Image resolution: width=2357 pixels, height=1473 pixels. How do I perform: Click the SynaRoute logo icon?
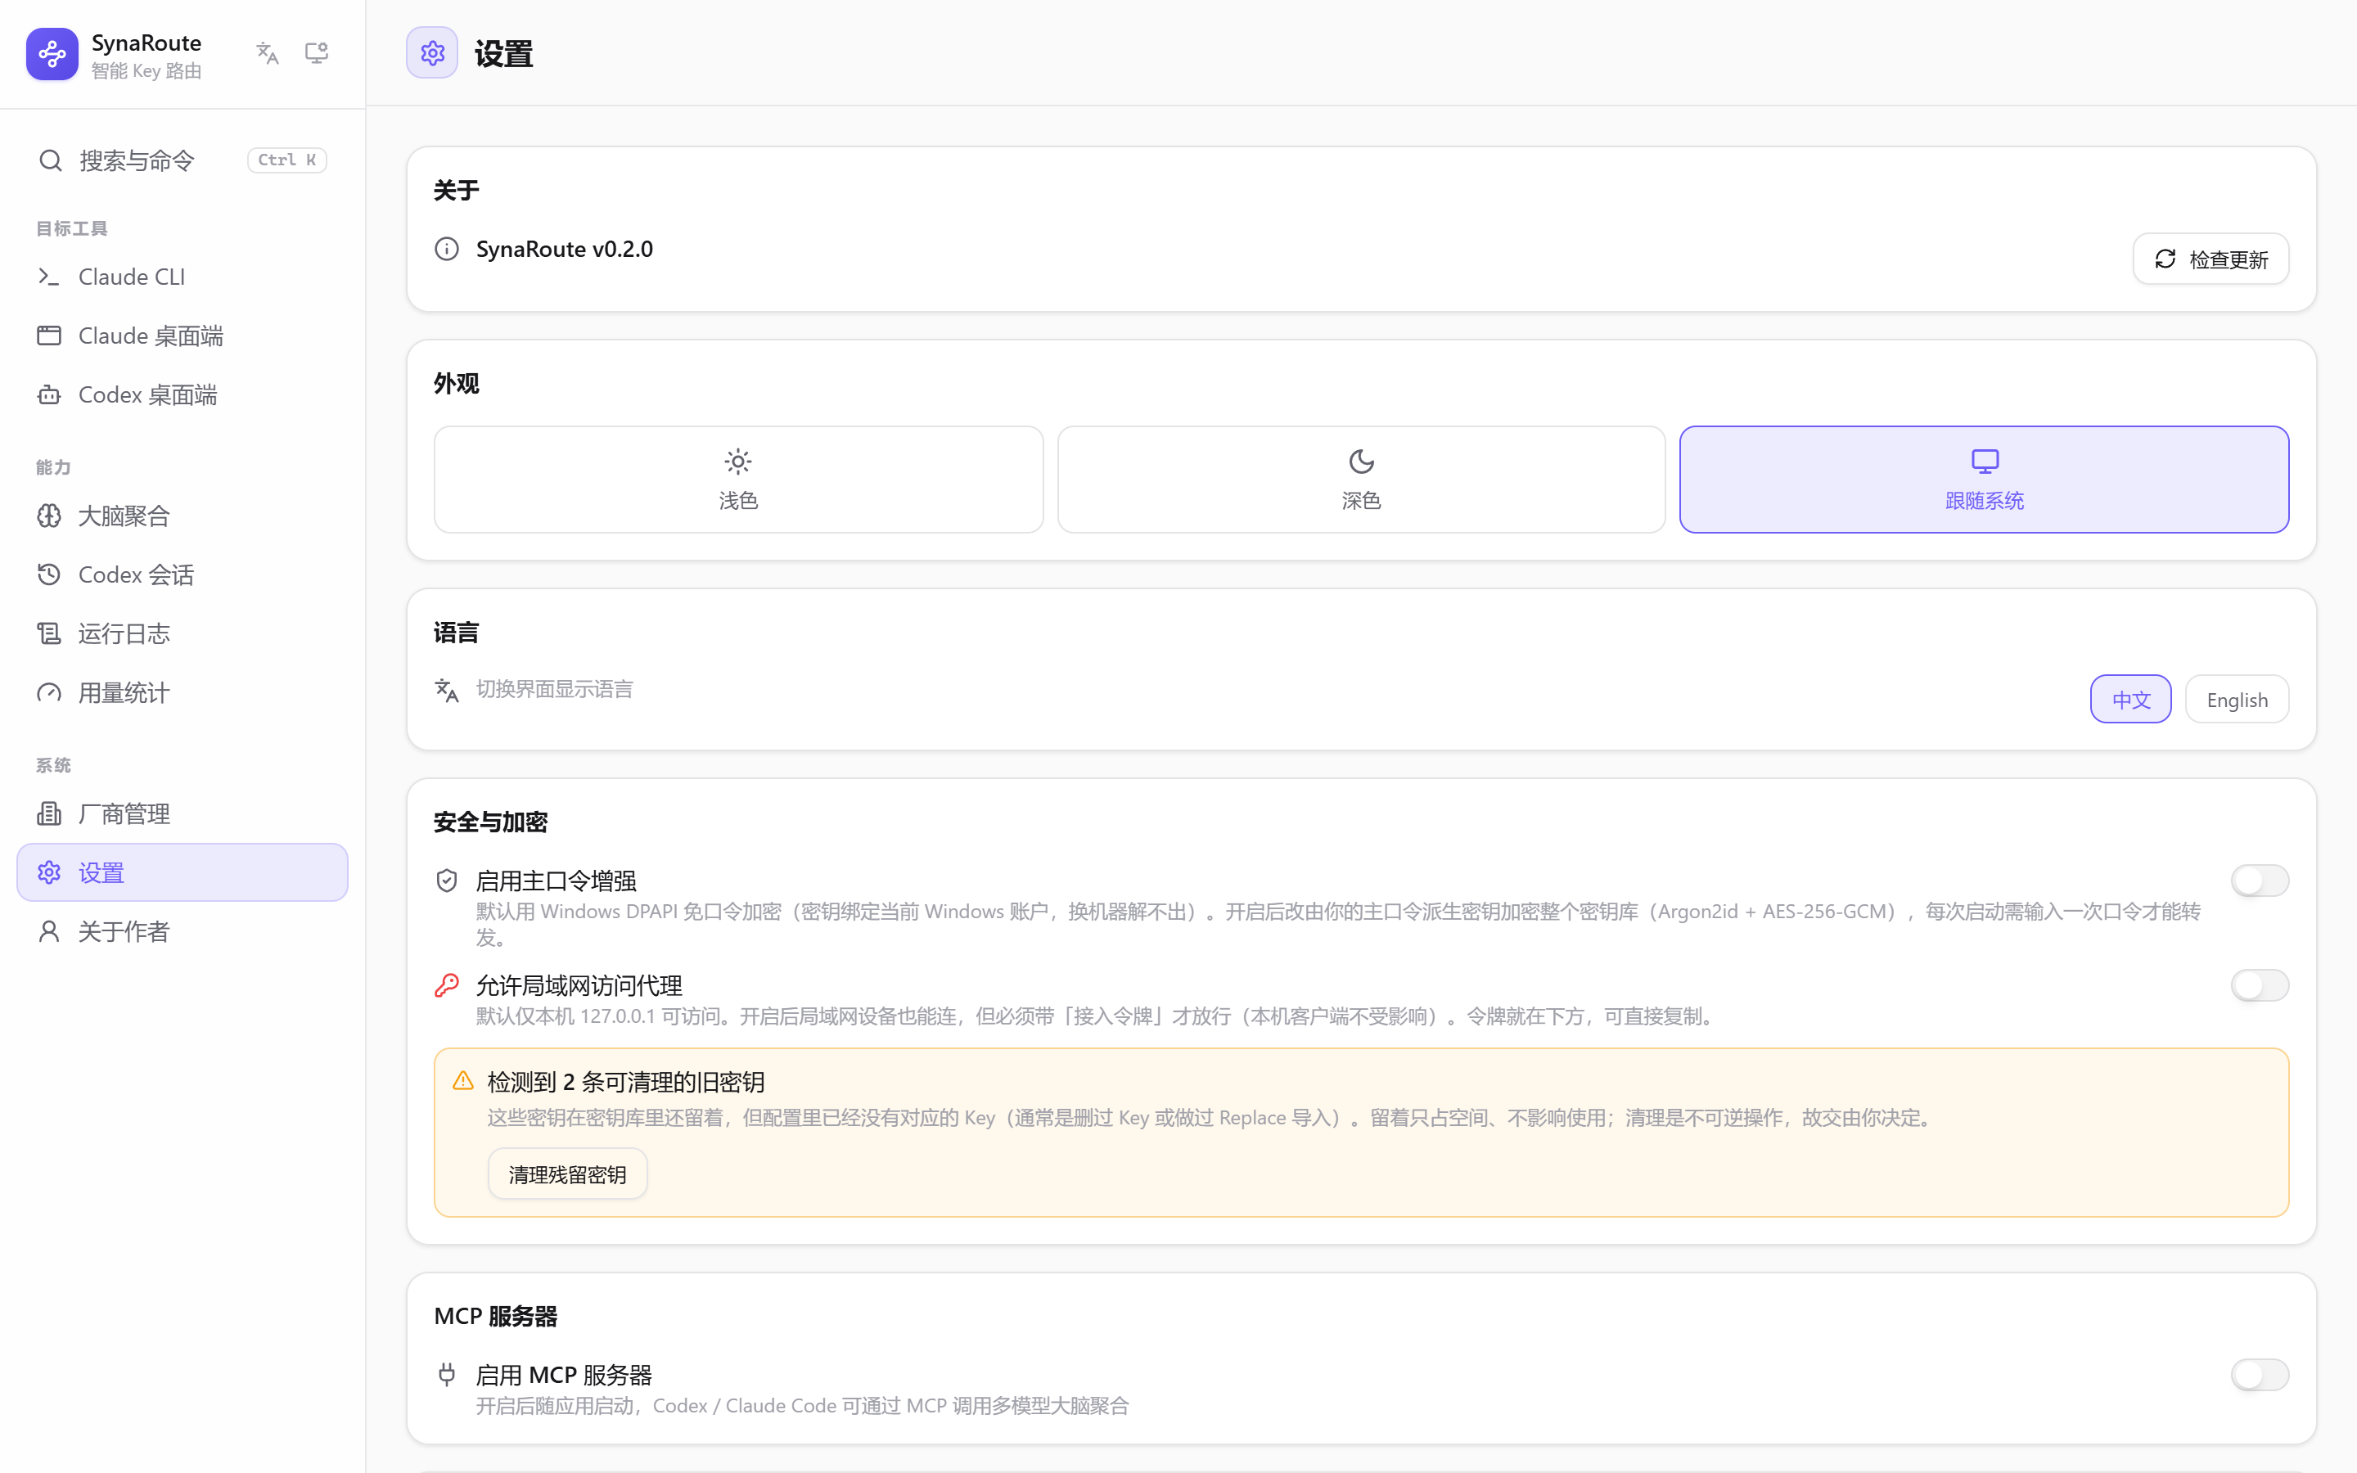[52, 55]
